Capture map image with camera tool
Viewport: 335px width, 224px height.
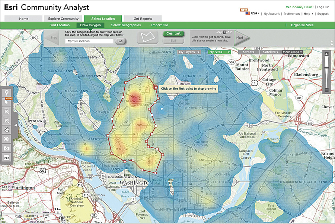pos(7,148)
